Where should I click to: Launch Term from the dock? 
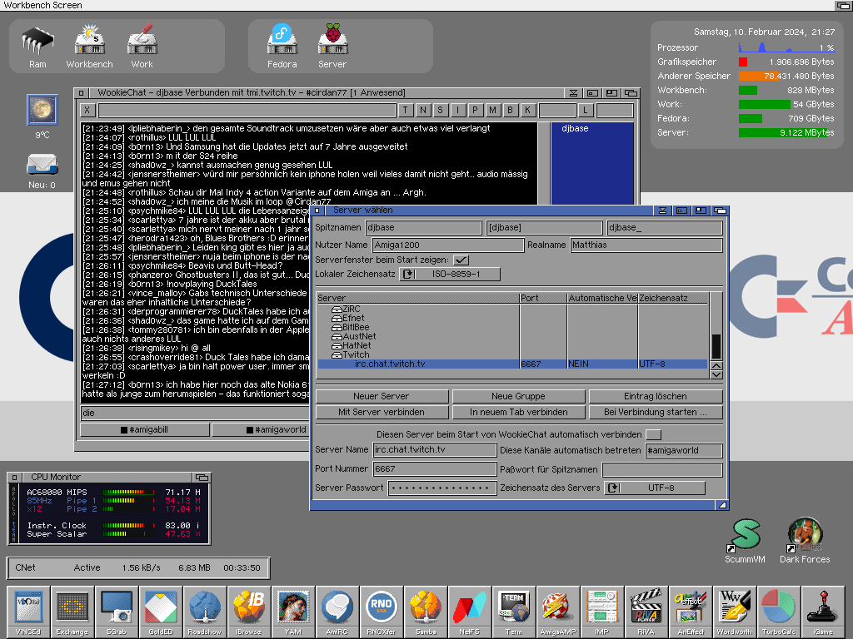click(513, 612)
